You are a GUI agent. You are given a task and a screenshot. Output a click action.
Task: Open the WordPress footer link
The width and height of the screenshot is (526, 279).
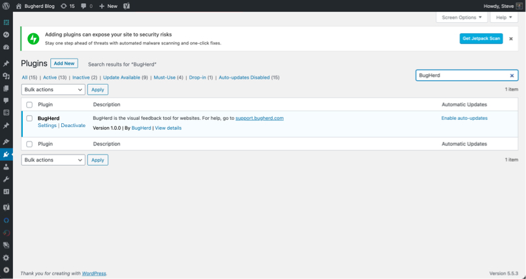94,273
